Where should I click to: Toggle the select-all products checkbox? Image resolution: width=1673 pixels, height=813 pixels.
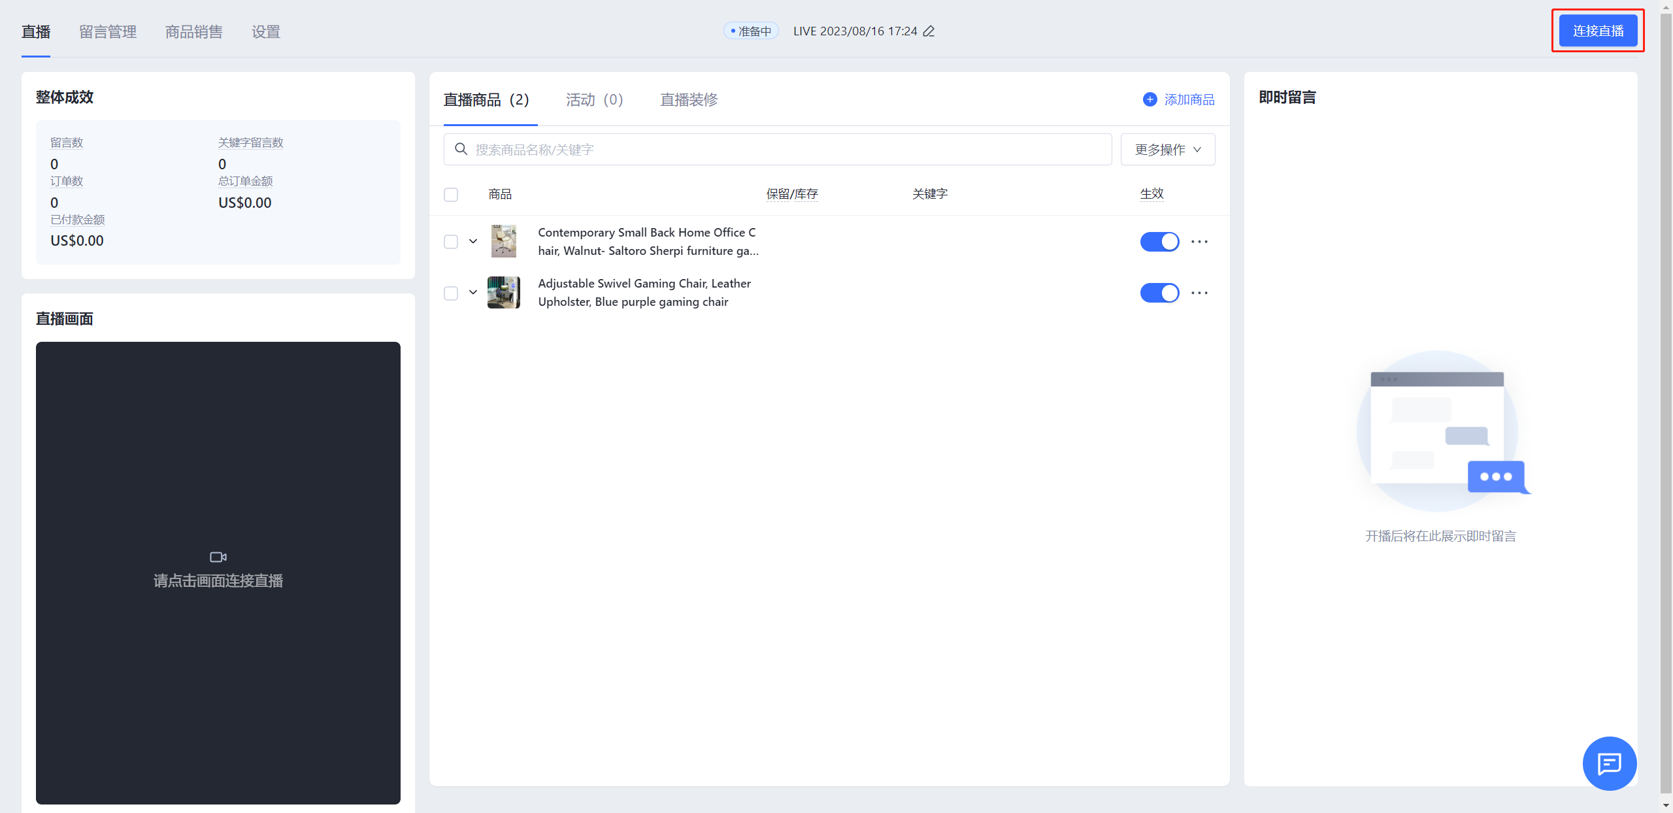[x=451, y=195]
